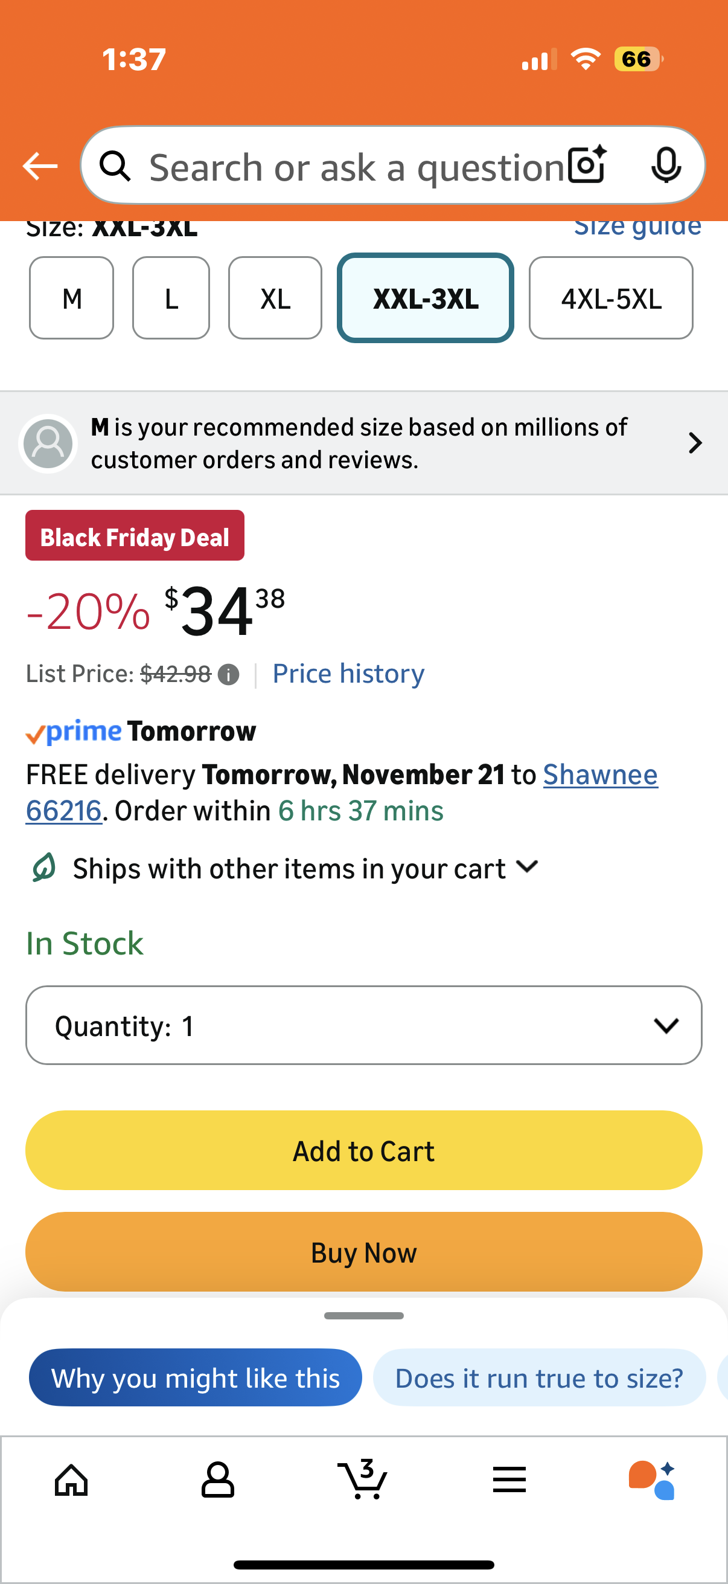
Task: Open the account profile icon
Action: click(x=217, y=1479)
